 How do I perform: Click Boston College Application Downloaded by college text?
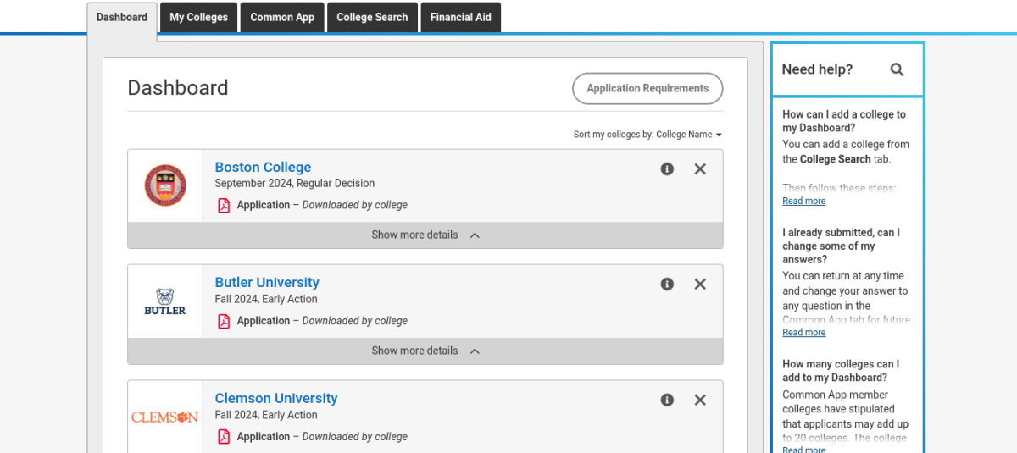(x=322, y=205)
